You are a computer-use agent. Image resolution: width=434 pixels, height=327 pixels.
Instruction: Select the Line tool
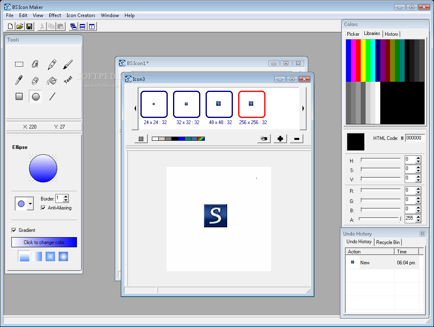pyautogui.click(x=52, y=96)
